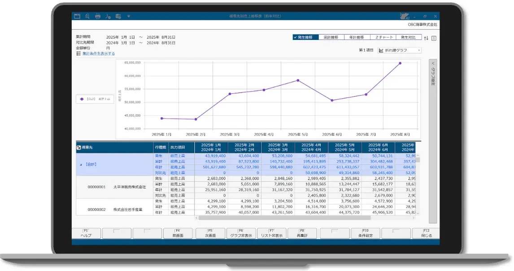Click the layout panel icon at the far right of the tabs
This screenshot has width=514, height=271.
[434, 38]
